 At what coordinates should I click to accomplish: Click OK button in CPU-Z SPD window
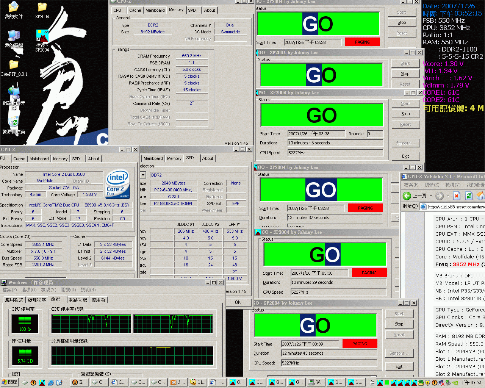tap(238, 302)
